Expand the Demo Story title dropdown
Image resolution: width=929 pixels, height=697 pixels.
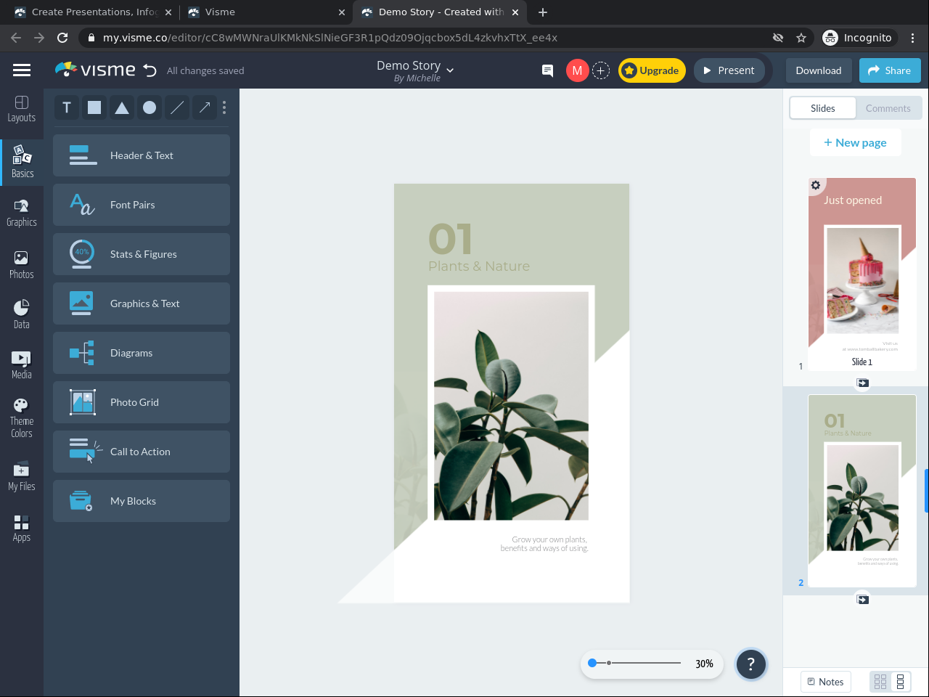[450, 70]
